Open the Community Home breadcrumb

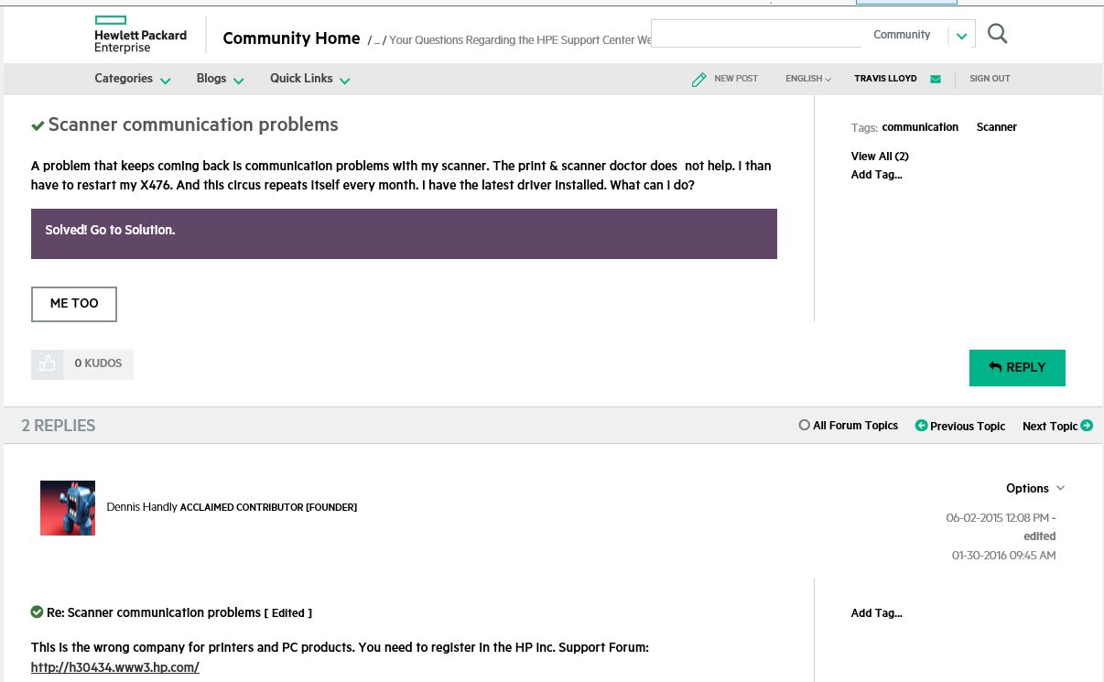coord(291,38)
